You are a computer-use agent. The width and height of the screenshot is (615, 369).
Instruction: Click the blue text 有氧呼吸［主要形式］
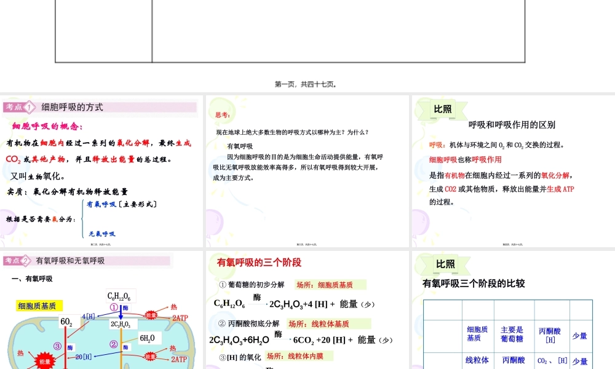pyautogui.click(x=122, y=204)
